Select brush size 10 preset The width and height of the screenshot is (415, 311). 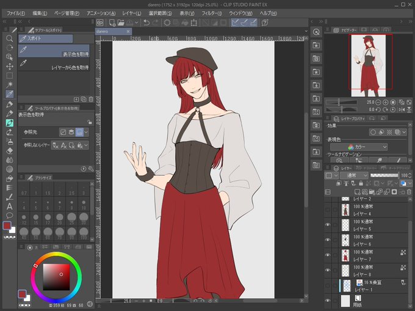pyautogui.click(x=84, y=205)
